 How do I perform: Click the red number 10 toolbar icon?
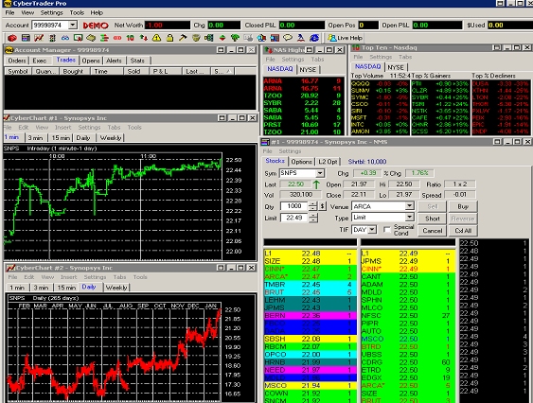tap(131, 38)
